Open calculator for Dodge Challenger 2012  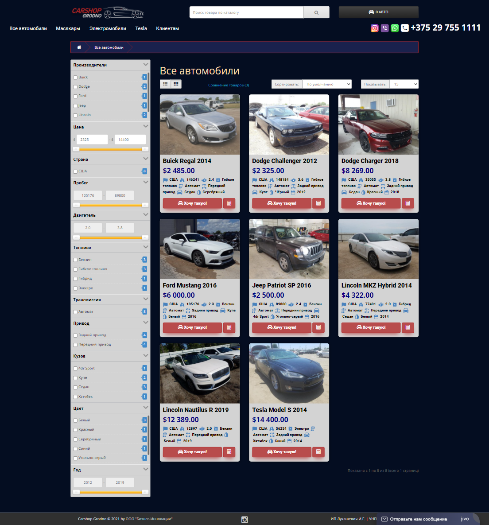point(318,203)
